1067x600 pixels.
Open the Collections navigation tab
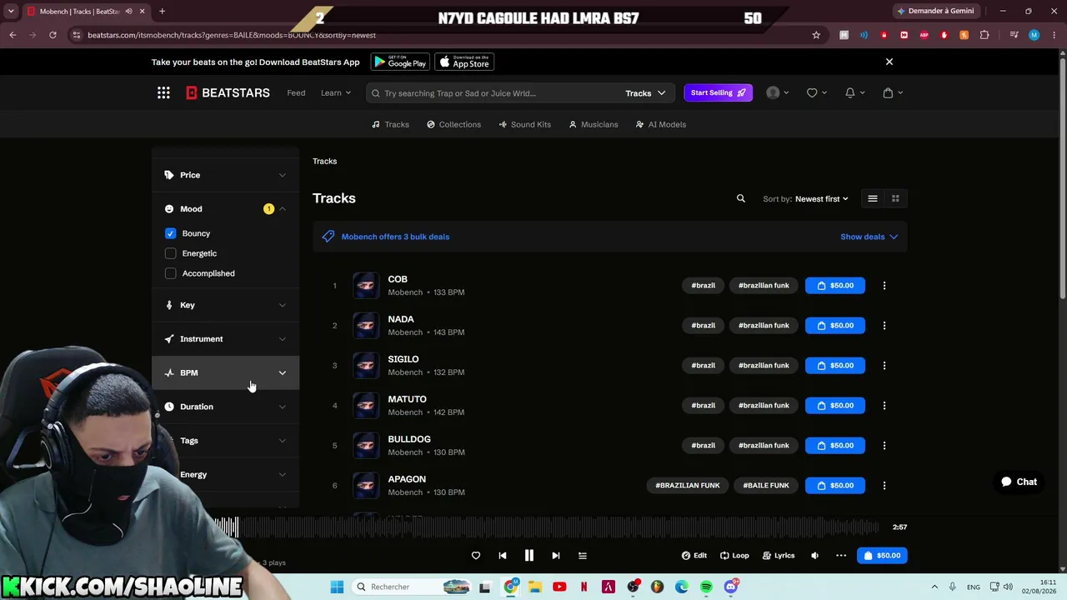click(x=453, y=124)
